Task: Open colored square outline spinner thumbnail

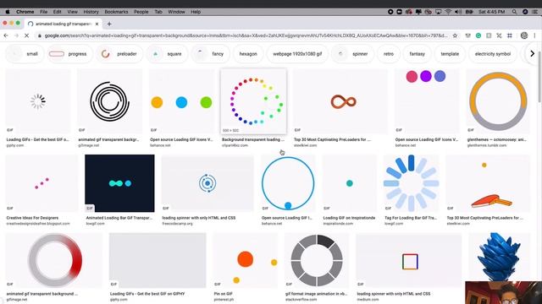Action: click(408, 260)
